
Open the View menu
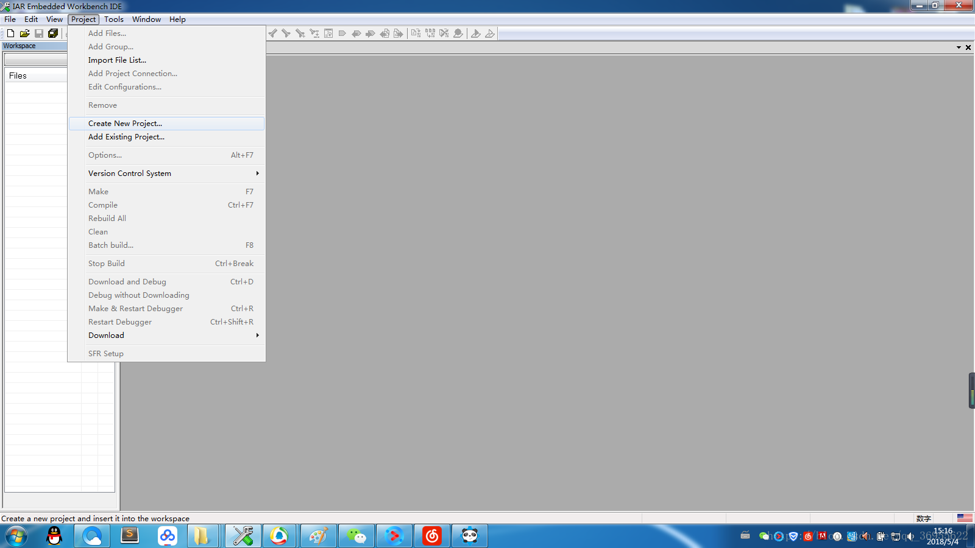point(54,19)
